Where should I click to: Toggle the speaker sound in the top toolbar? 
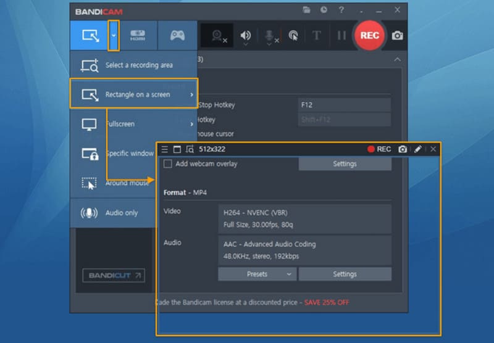click(x=245, y=36)
